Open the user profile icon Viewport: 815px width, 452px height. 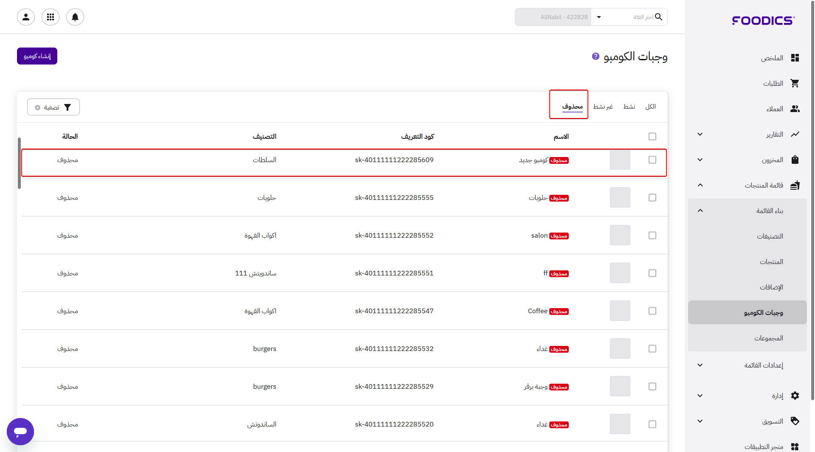coord(26,17)
